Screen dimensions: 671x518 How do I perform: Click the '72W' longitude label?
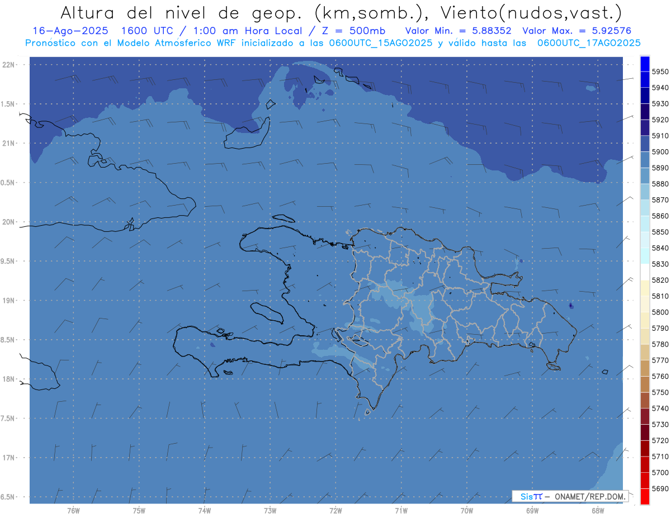point(335,511)
